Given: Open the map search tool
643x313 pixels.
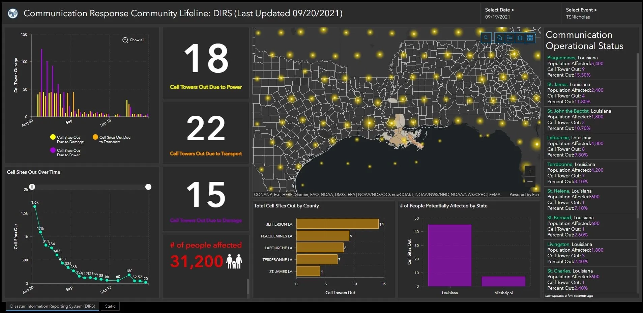Looking at the screenshot, I should click(486, 38).
